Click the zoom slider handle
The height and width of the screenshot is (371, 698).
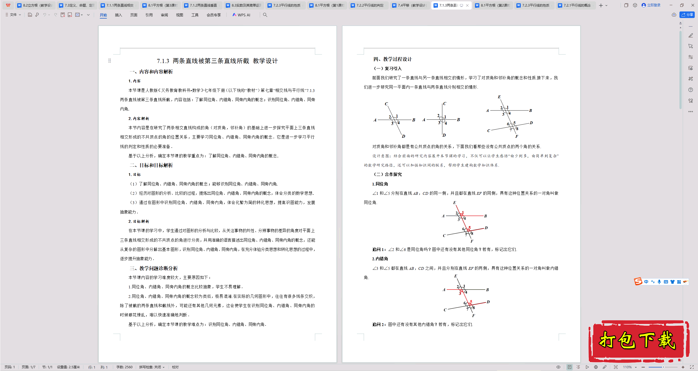point(663,367)
